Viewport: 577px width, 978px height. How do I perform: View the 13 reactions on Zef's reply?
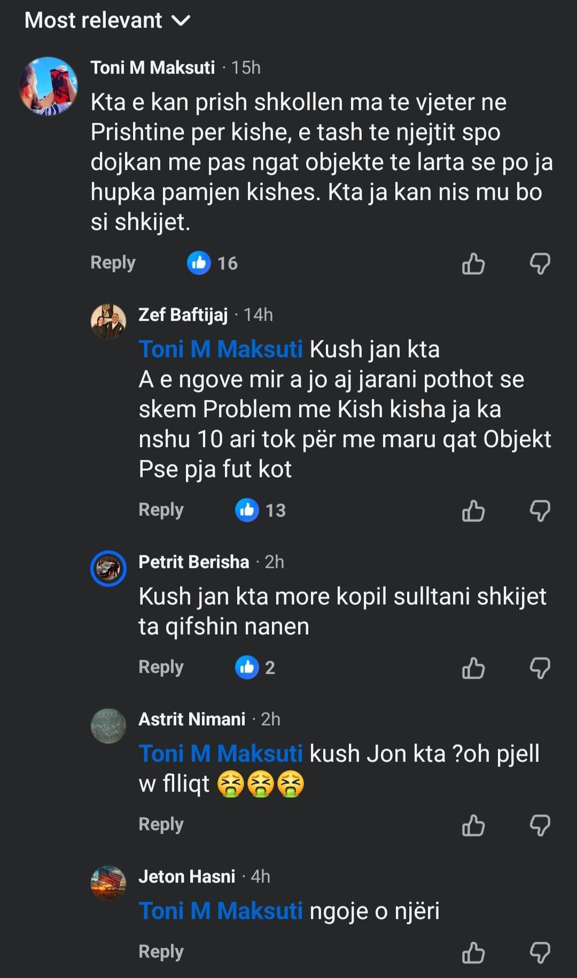pos(260,510)
